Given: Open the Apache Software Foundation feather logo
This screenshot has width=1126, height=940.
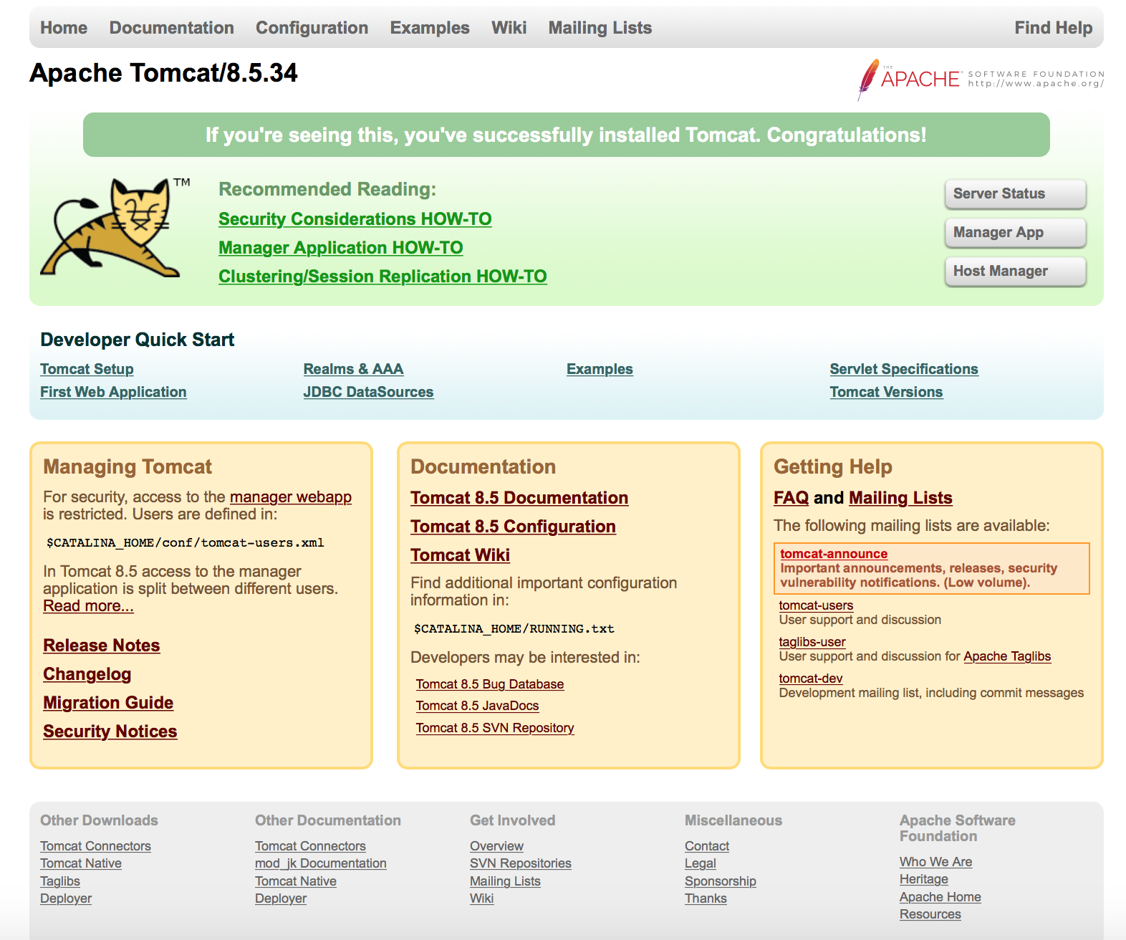Looking at the screenshot, I should pos(981,79).
